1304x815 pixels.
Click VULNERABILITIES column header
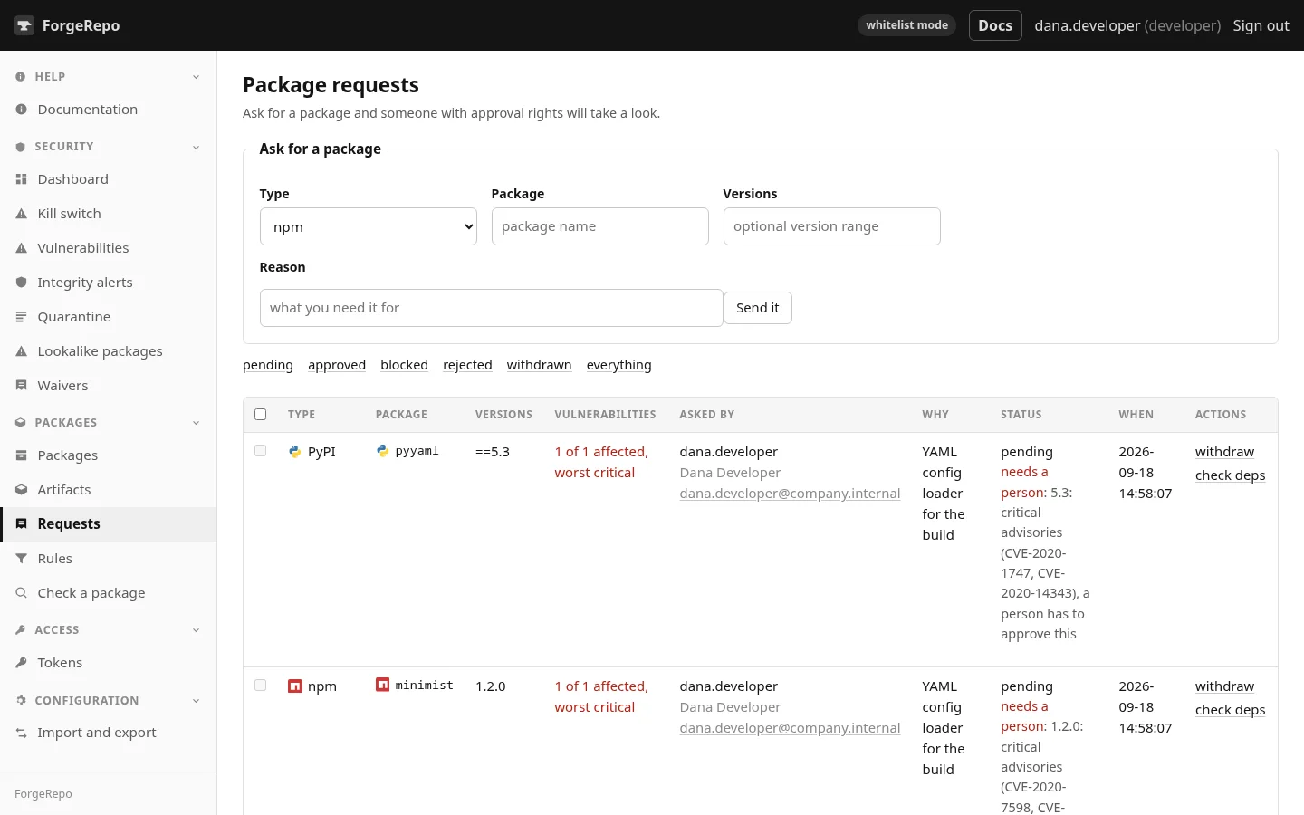(x=605, y=415)
